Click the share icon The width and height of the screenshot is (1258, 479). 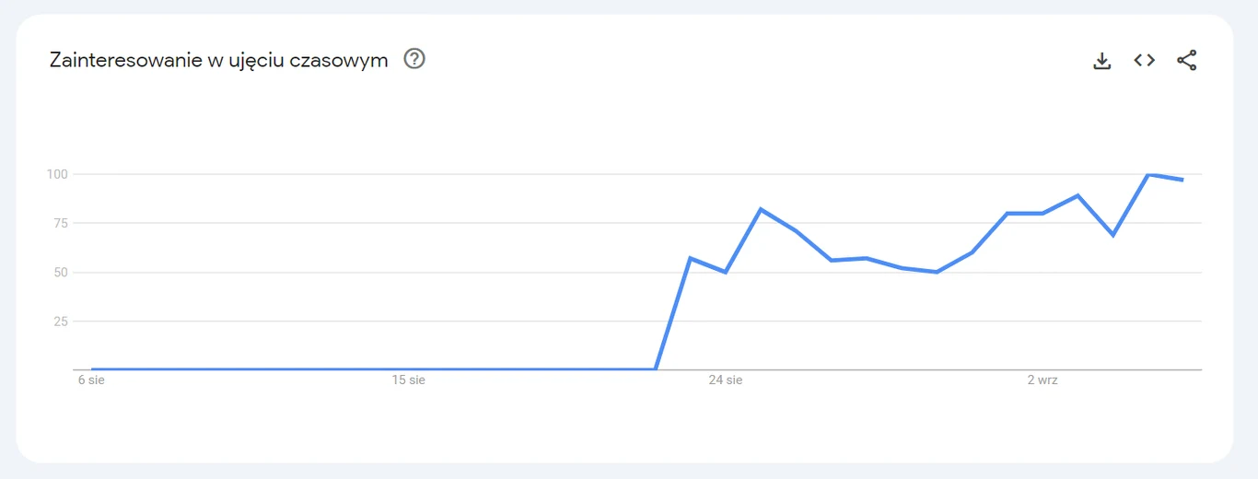click(1187, 61)
